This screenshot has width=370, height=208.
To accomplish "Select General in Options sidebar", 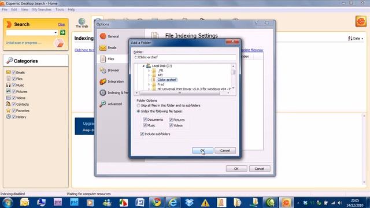I will pyautogui.click(x=113, y=36).
